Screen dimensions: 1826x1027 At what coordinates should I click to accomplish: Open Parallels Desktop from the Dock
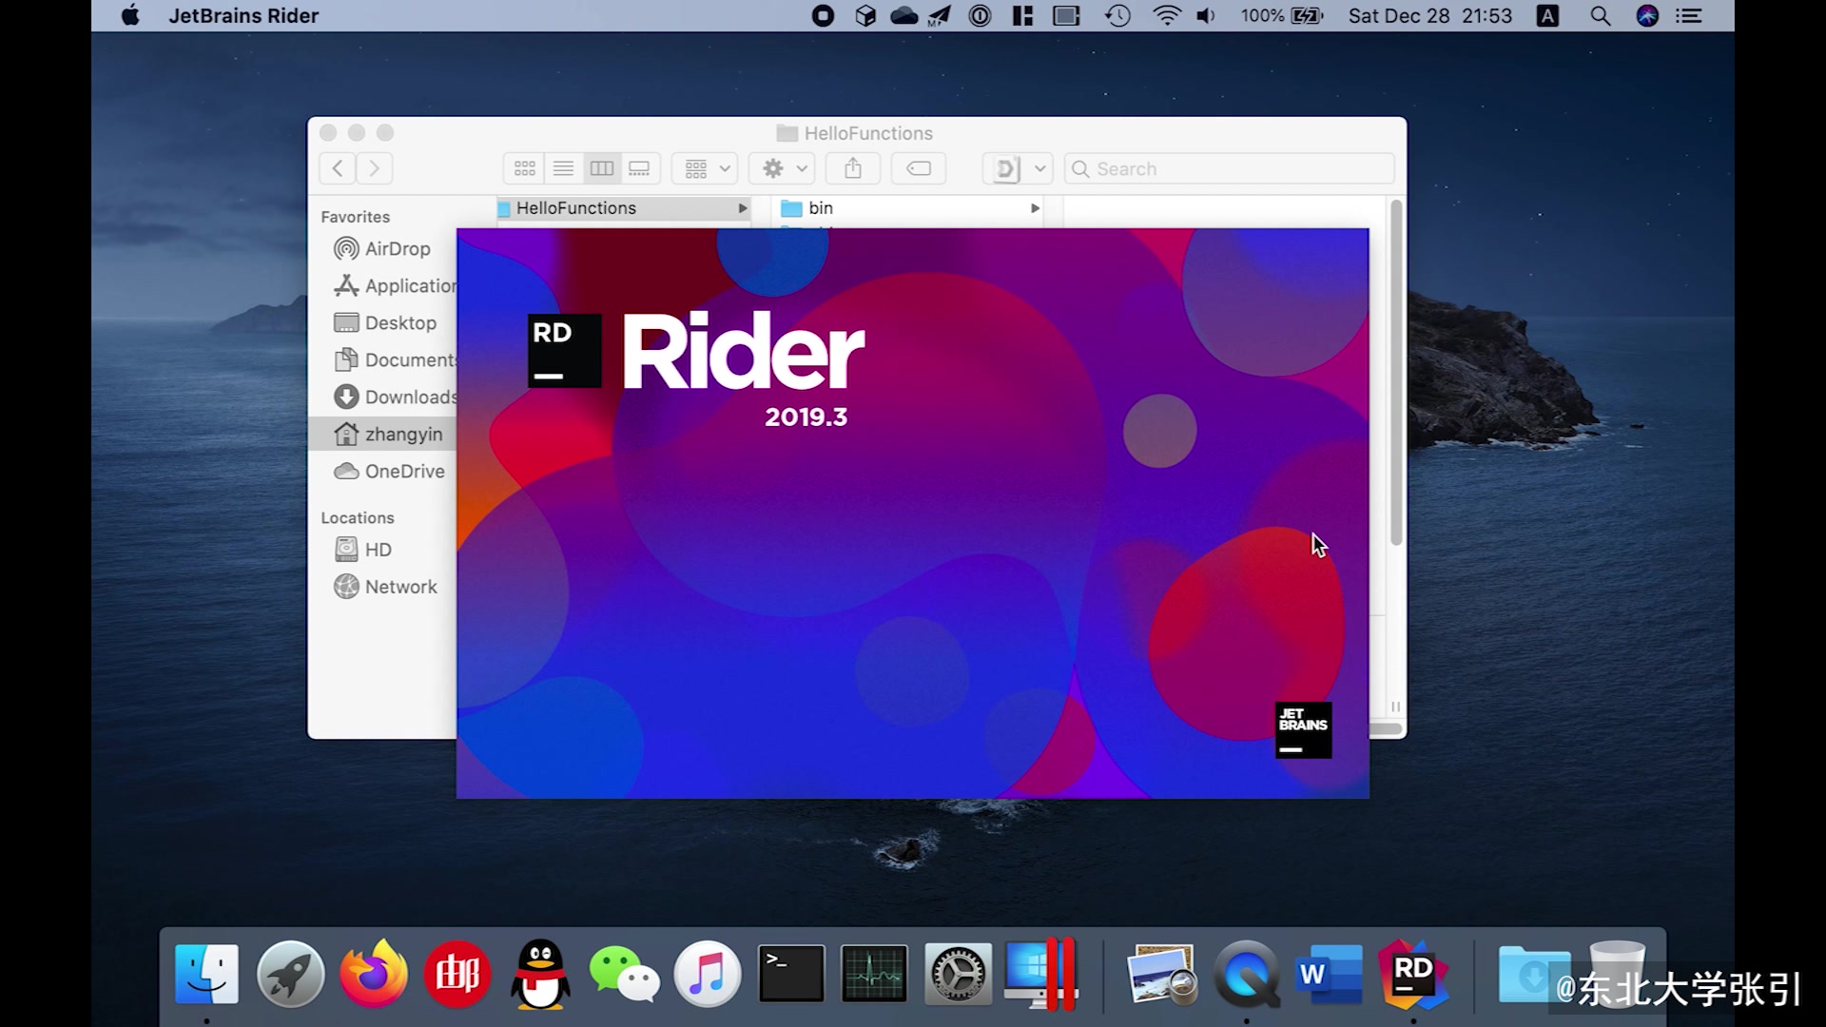[1041, 974]
